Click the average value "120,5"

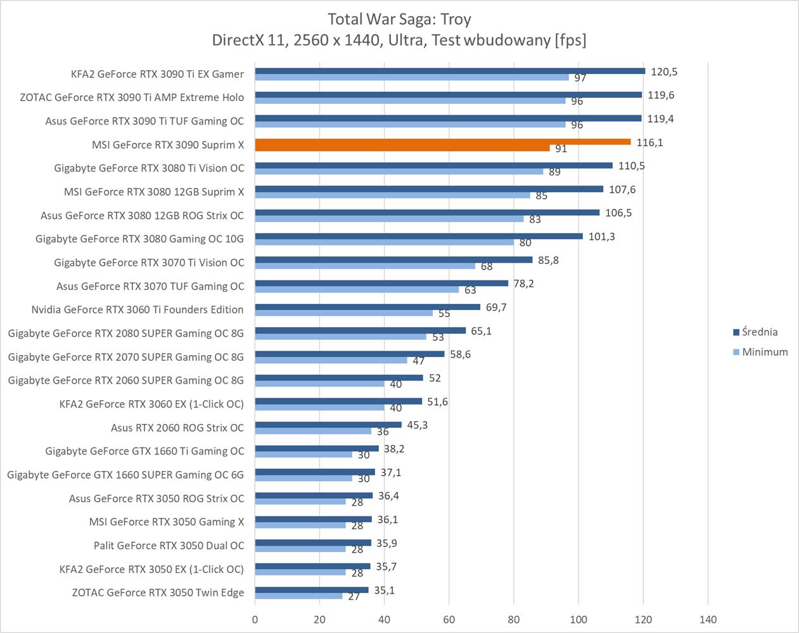pyautogui.click(x=664, y=72)
